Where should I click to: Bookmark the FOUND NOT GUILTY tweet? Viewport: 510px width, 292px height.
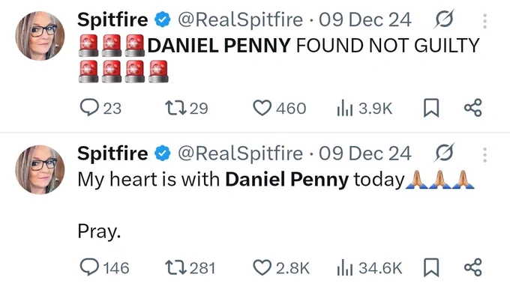pos(431,108)
